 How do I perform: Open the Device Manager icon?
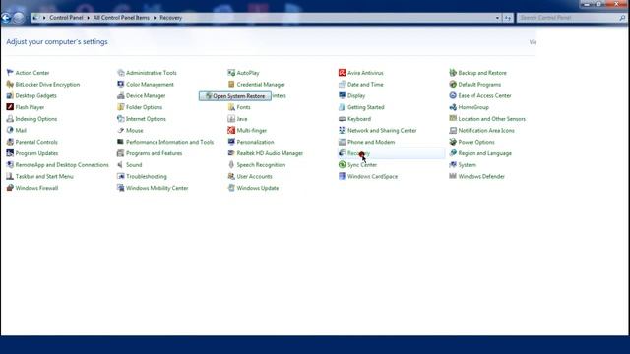point(120,96)
